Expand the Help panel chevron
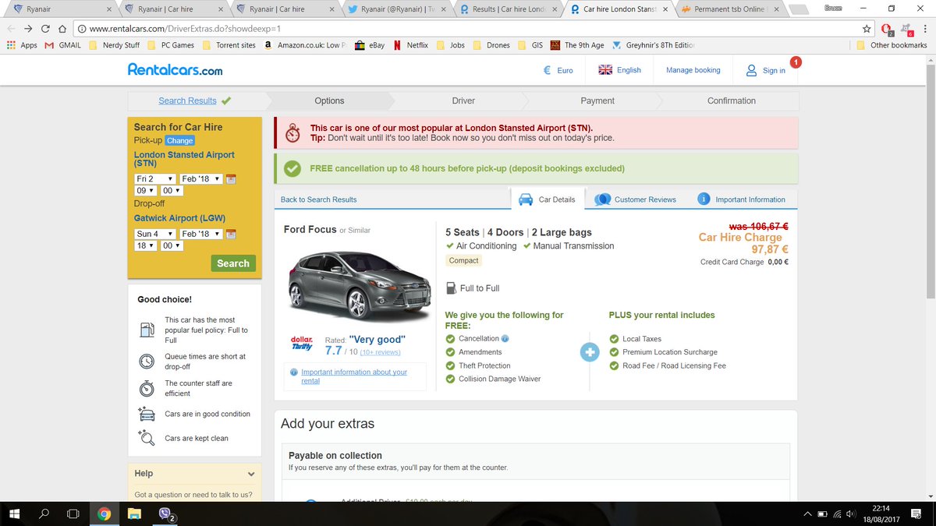The width and height of the screenshot is (936, 526). point(251,474)
